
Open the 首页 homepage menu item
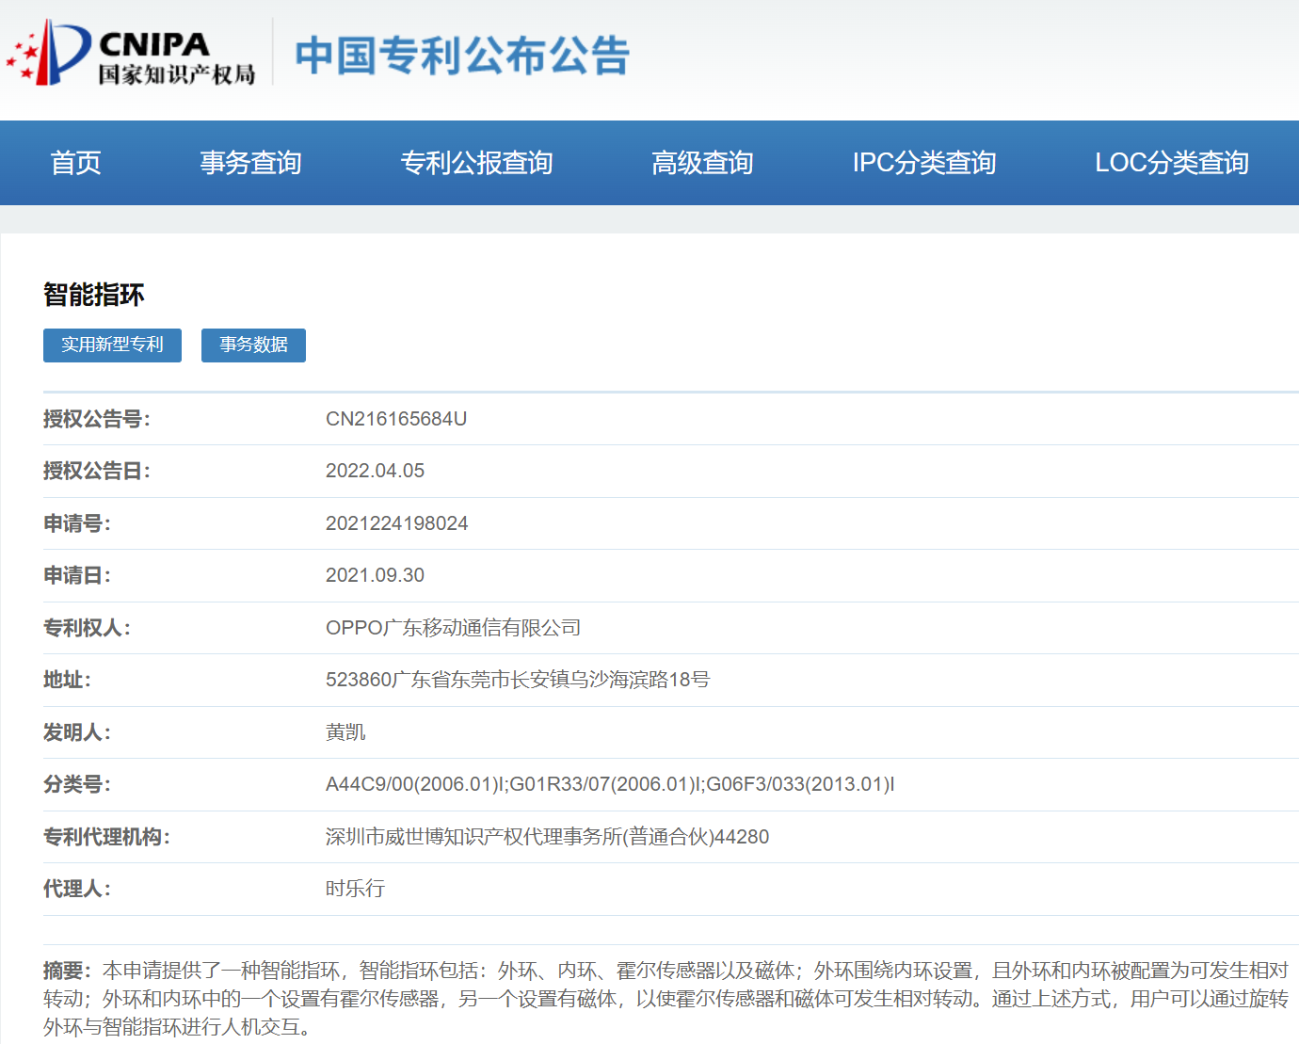click(75, 163)
